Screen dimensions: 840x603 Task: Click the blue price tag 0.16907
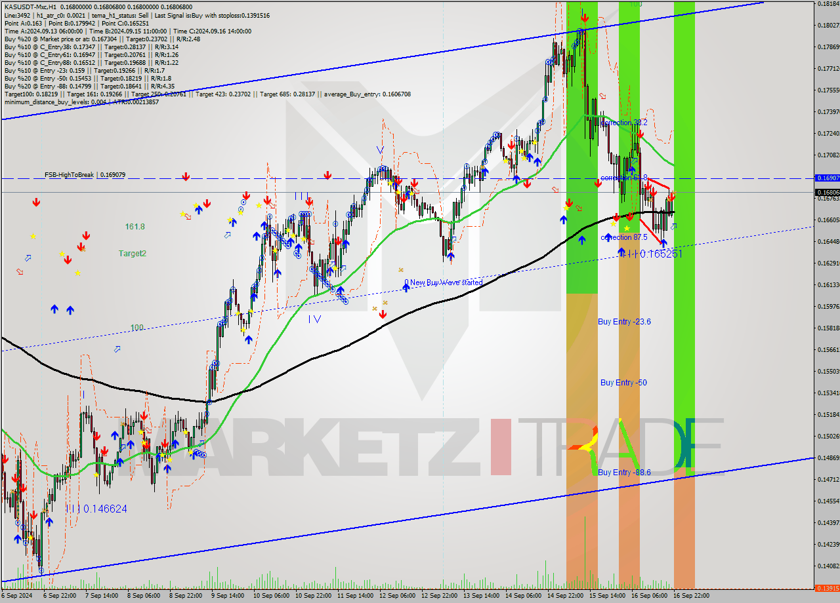[827, 178]
